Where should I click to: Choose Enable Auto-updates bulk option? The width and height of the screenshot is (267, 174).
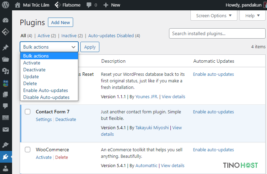[49, 90]
